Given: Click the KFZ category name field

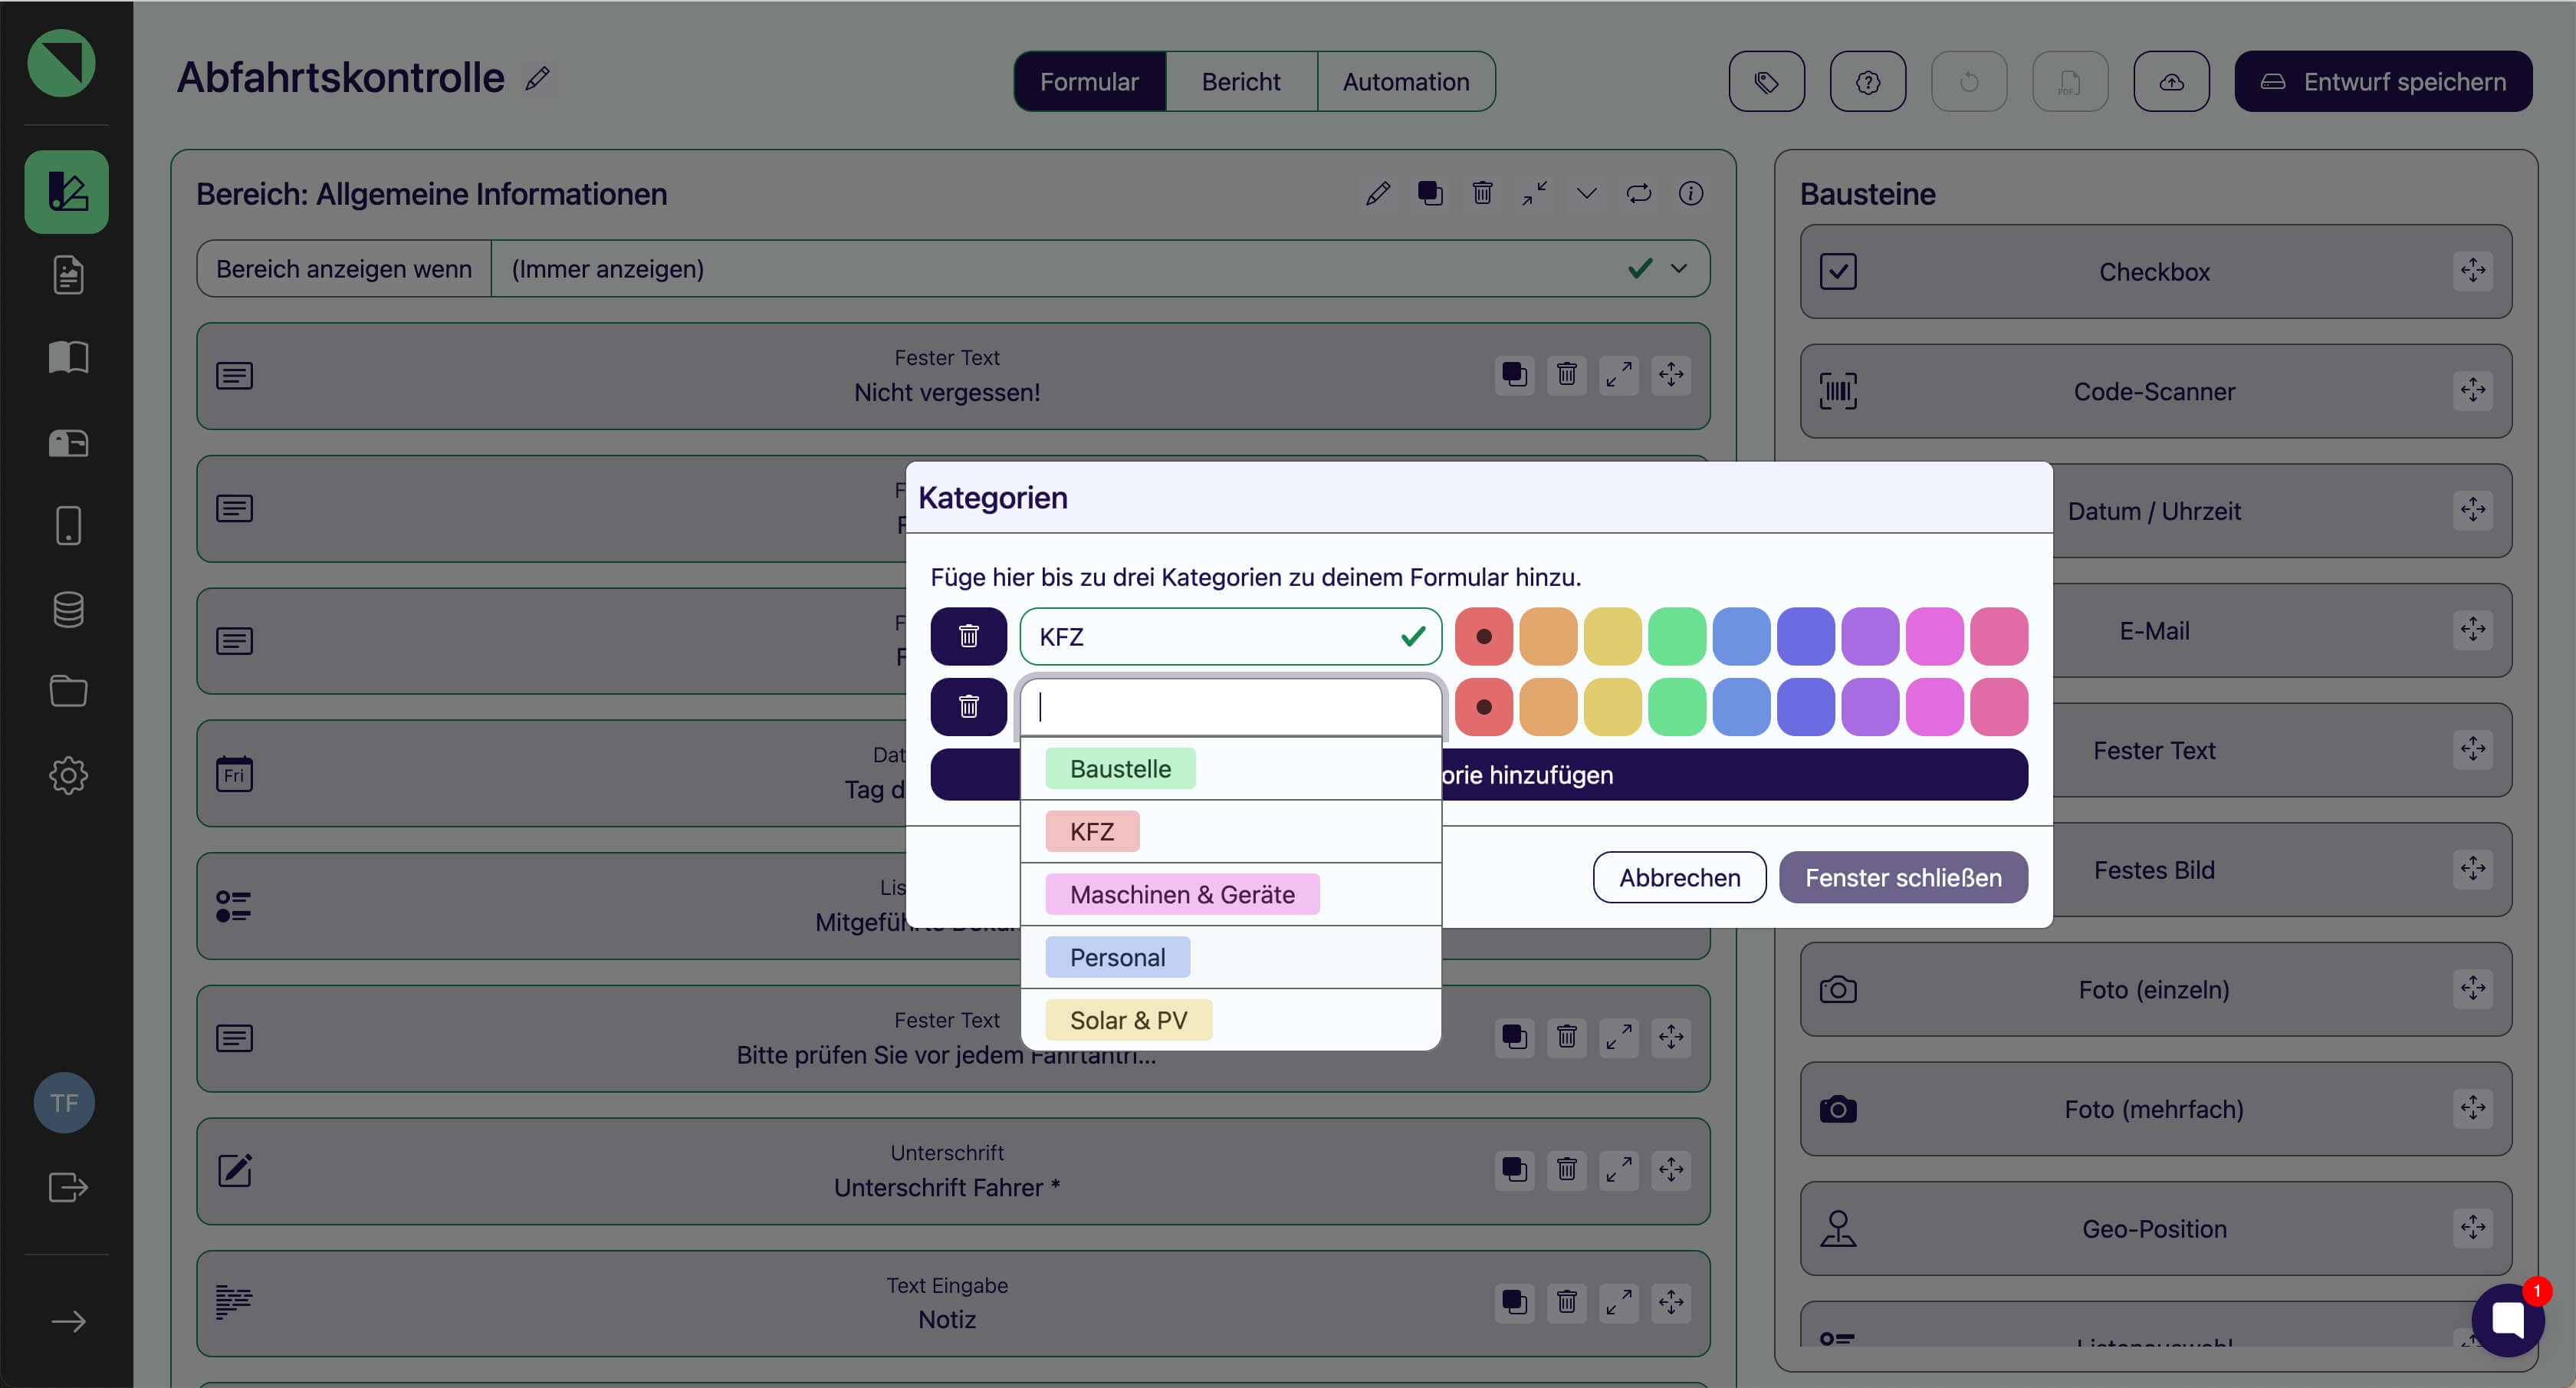Looking at the screenshot, I should tap(1230, 636).
